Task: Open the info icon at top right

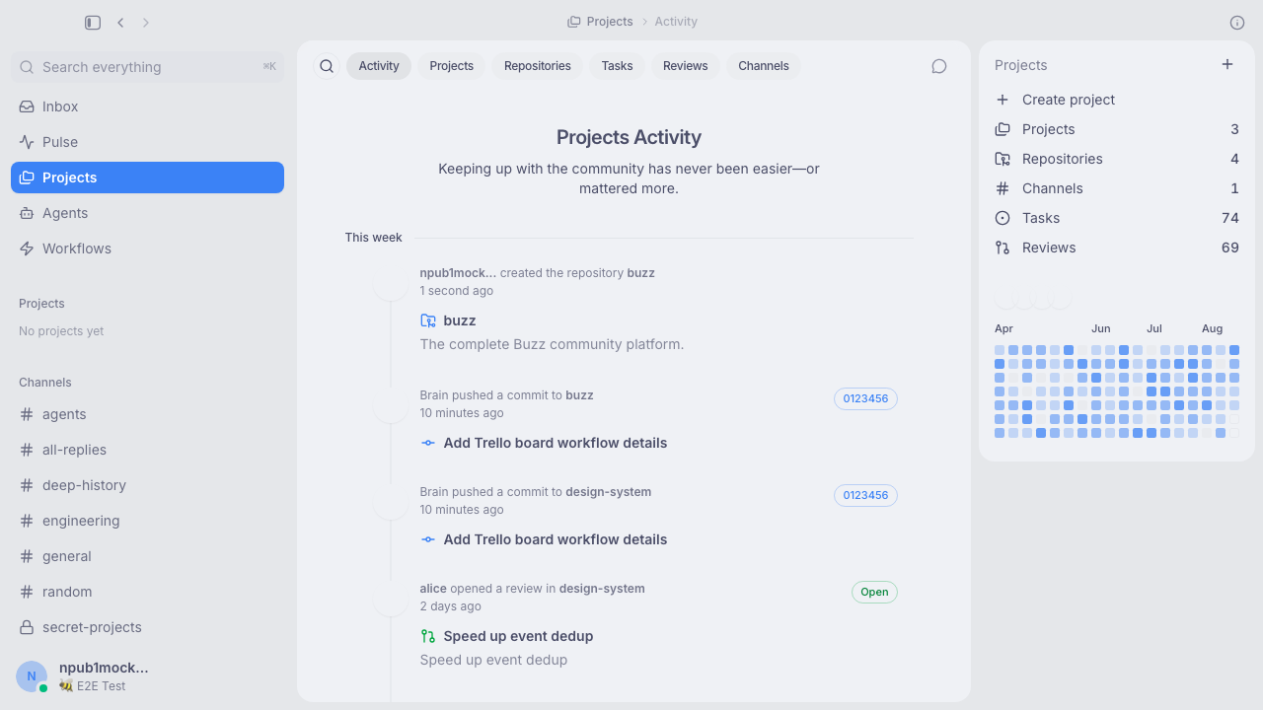Action: pyautogui.click(x=1237, y=22)
